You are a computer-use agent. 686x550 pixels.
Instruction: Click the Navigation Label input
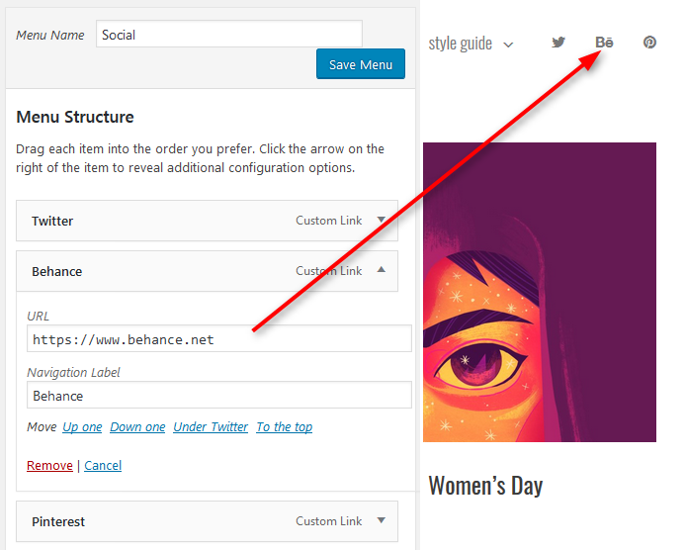click(x=219, y=395)
